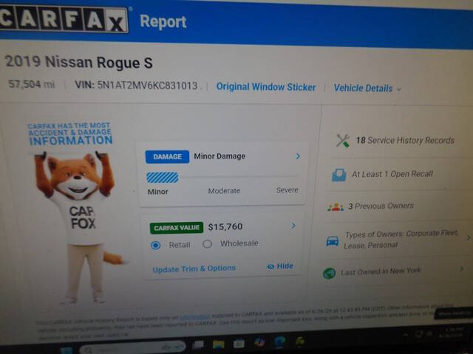This screenshot has height=354, width=473.
Task: Click the blue DAMAGE badge
Action: (167, 156)
